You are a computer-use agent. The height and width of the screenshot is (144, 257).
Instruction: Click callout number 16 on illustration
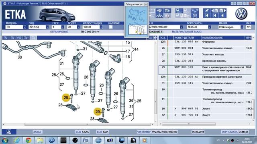128,57
